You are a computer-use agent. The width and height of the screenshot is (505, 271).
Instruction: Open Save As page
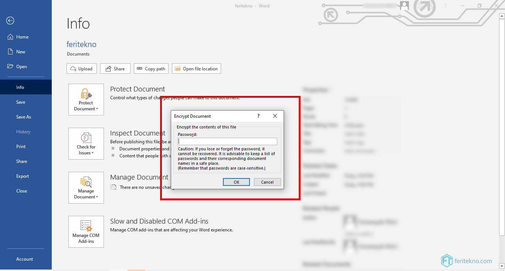(26, 117)
